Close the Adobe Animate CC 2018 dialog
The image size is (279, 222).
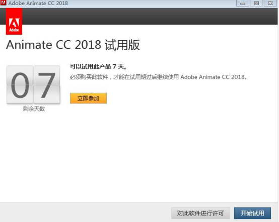pos(270,3)
